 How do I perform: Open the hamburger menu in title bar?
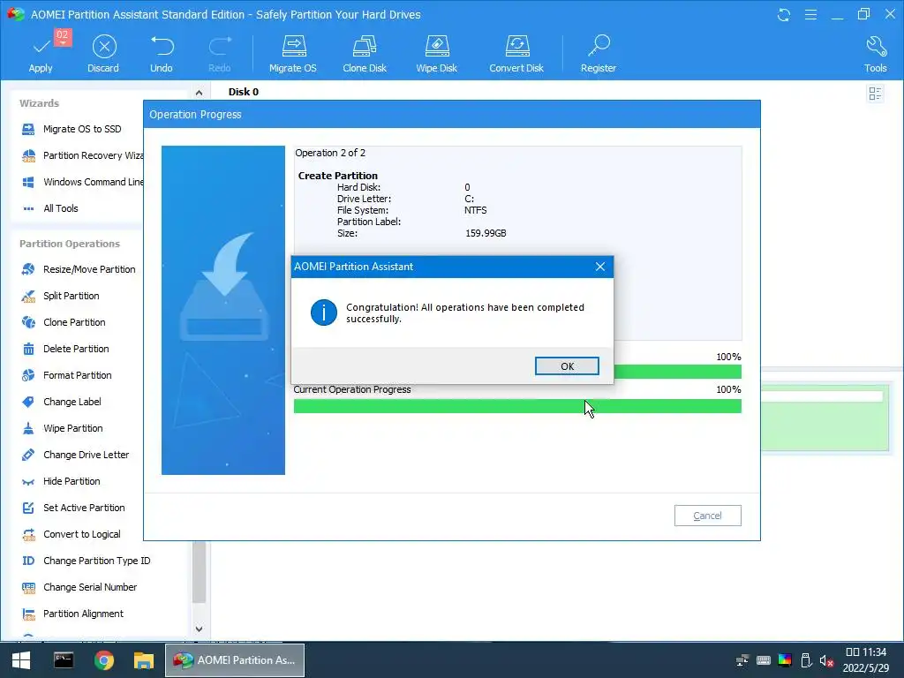tap(810, 14)
